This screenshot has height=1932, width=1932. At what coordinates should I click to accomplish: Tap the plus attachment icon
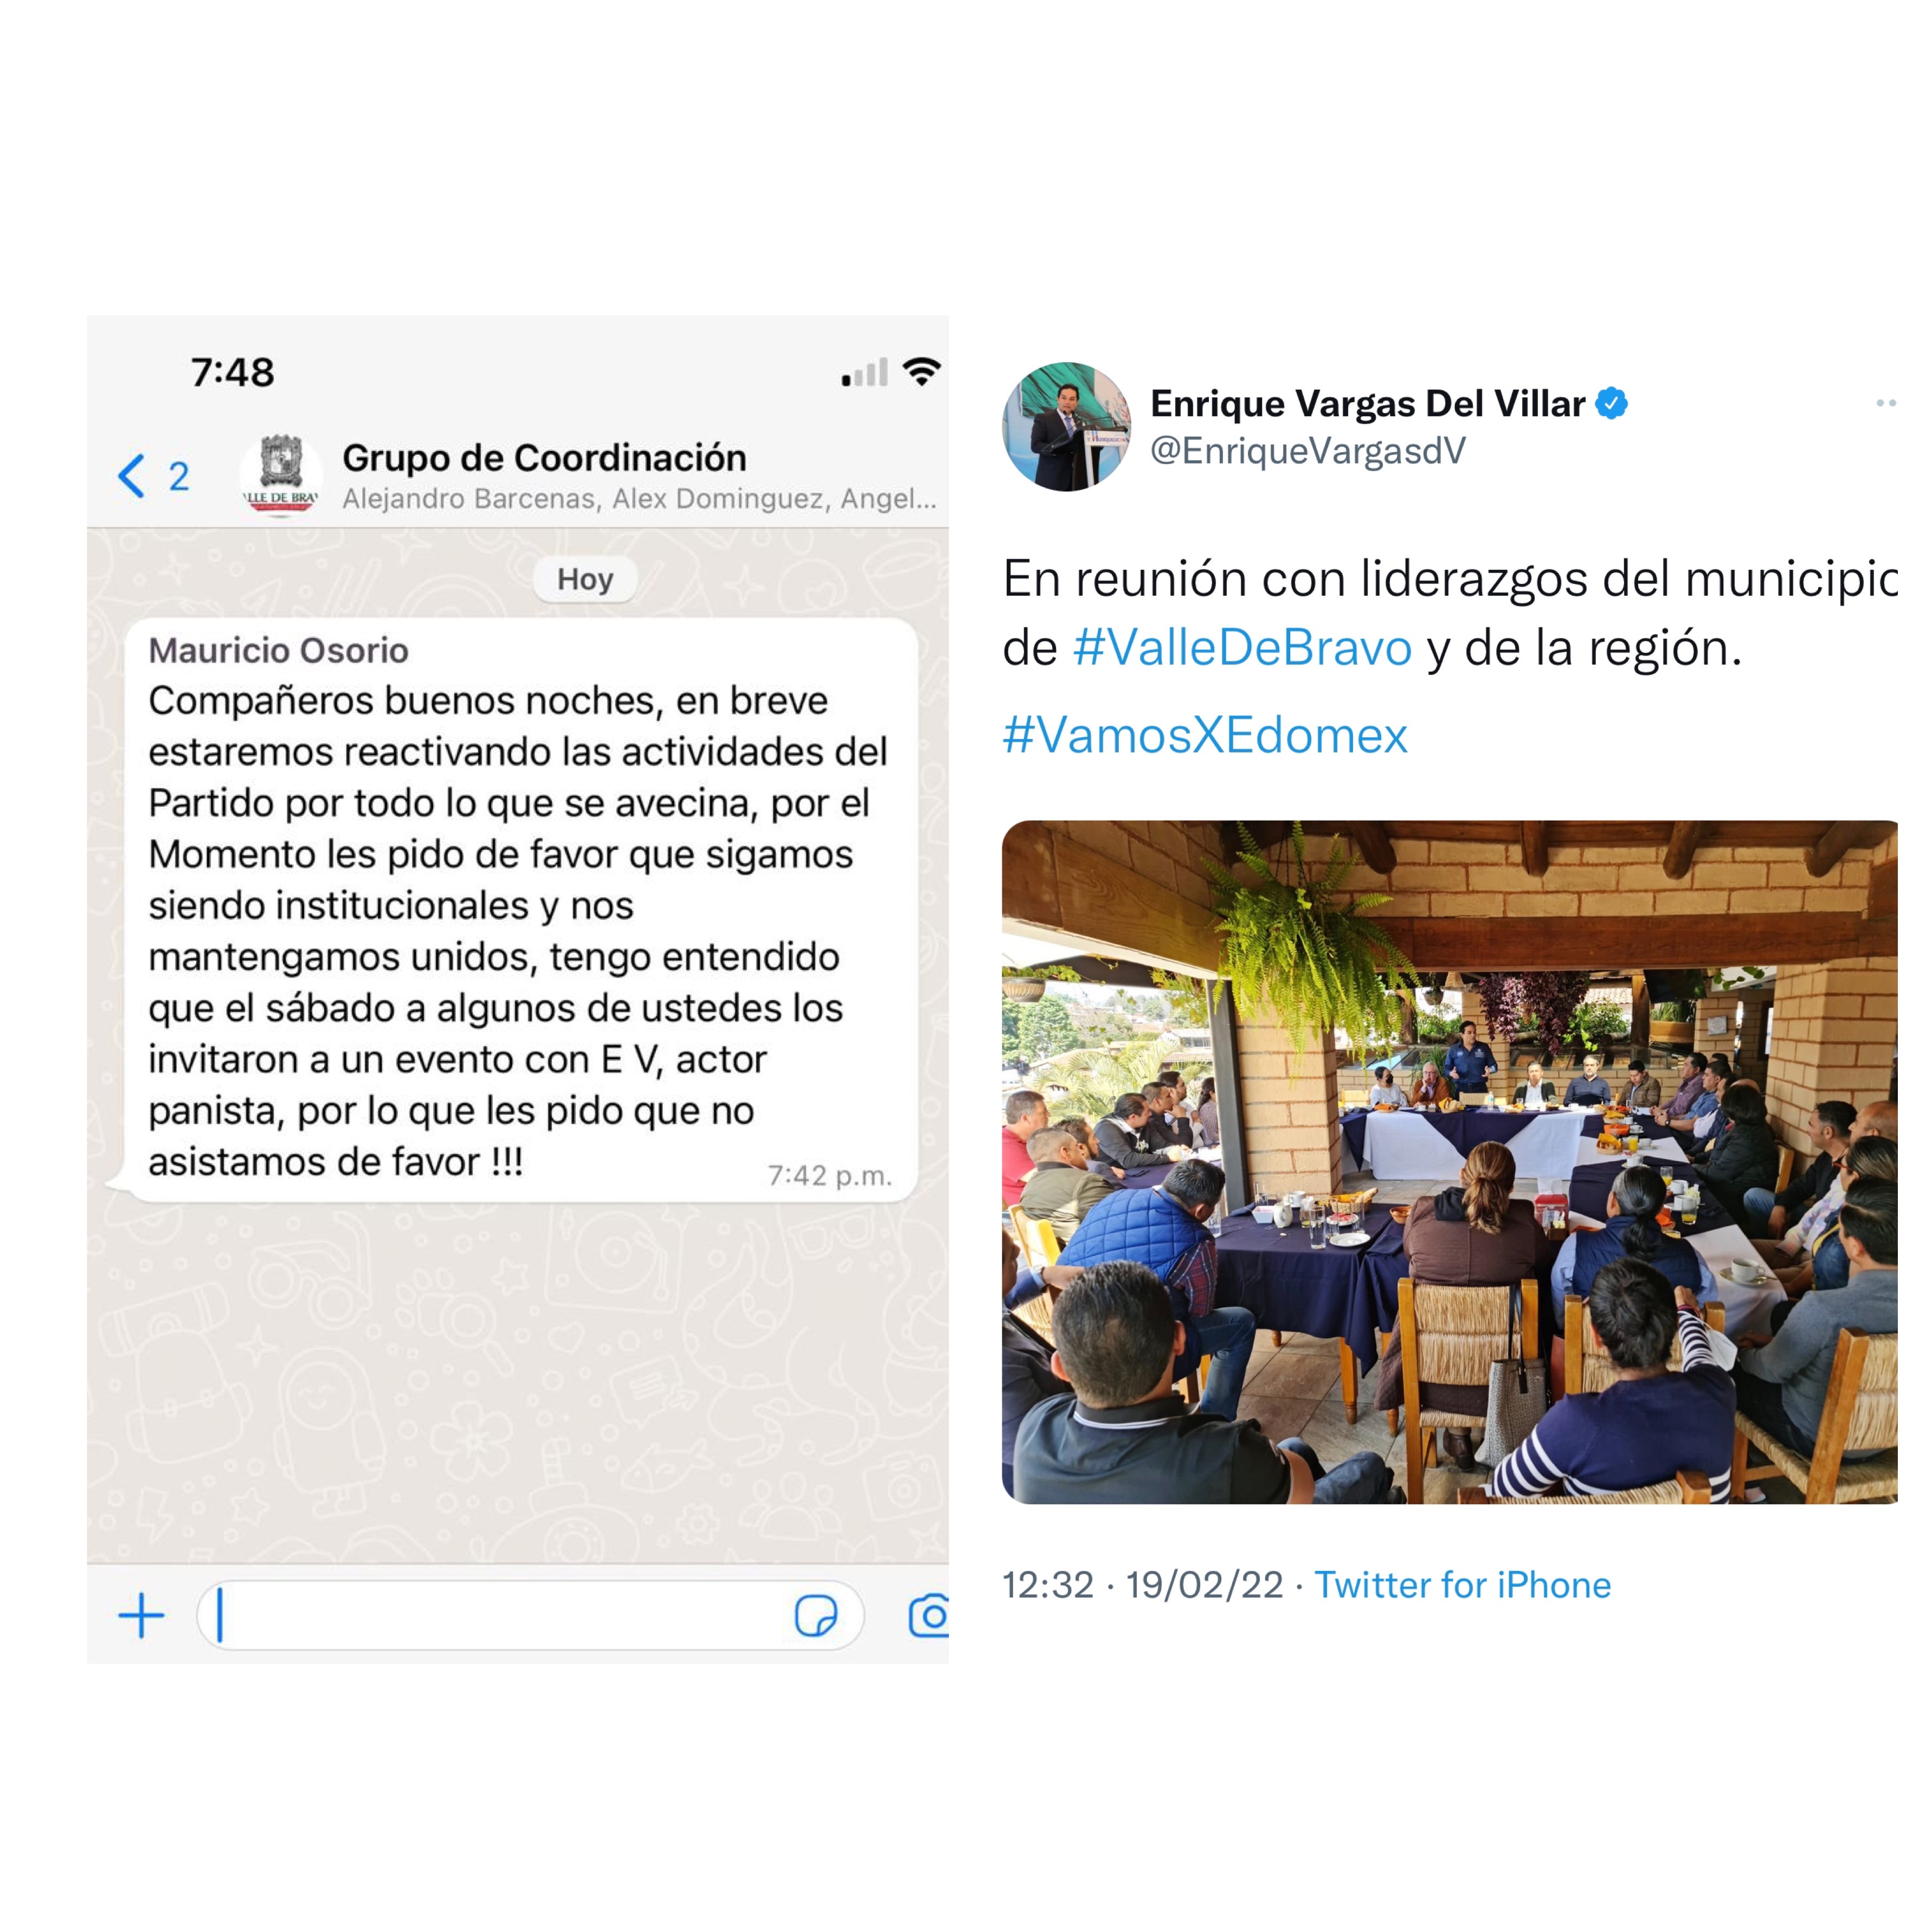[x=141, y=1617]
